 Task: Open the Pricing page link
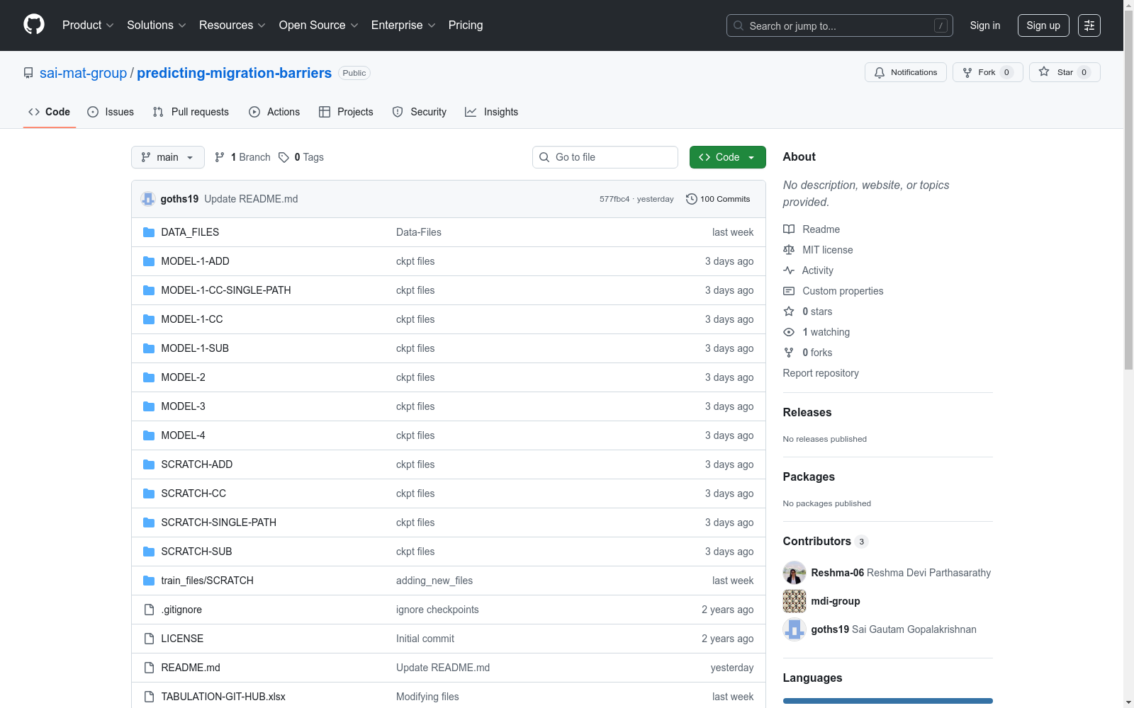click(x=466, y=25)
